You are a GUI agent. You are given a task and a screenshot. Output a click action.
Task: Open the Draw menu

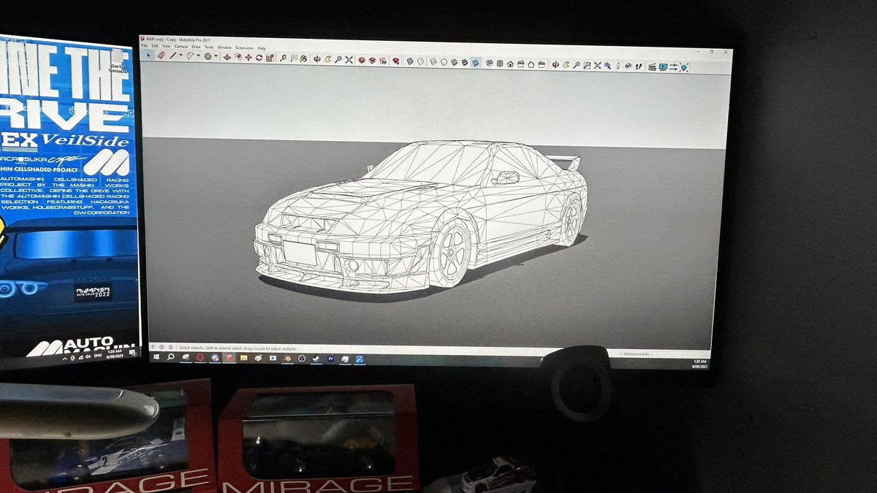196,47
